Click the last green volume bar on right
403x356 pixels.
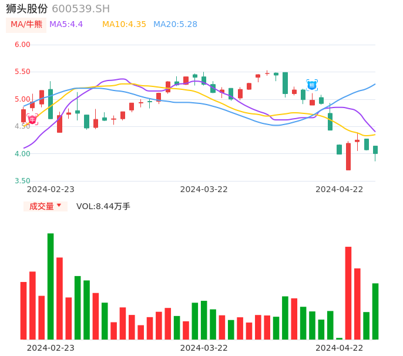click(x=375, y=311)
